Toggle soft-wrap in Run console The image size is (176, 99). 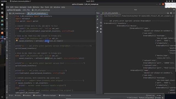tap(101, 23)
